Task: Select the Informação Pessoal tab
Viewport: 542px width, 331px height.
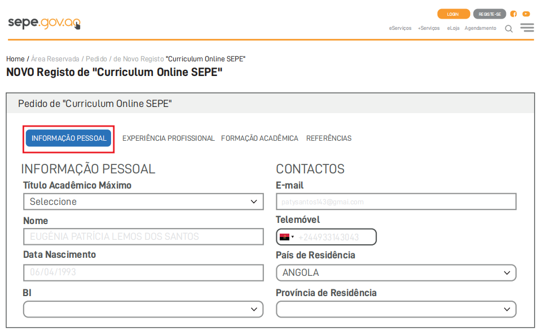Action: pos(69,138)
